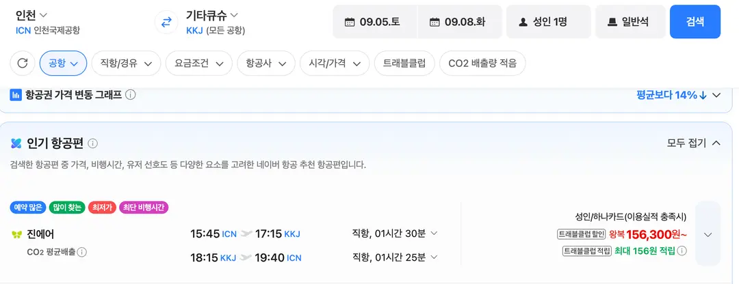Viewport: 739px width, 284px height.
Task: Reset filters with the refresh icon
Action: click(x=22, y=63)
